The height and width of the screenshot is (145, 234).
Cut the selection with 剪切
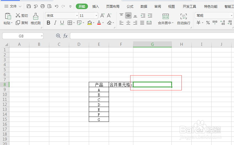[x=22, y=15]
